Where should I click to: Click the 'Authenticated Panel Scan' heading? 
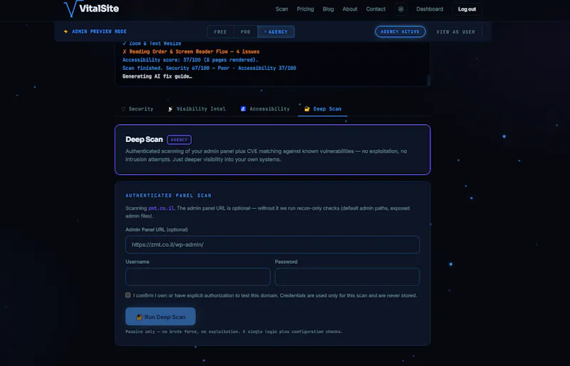tap(168, 195)
